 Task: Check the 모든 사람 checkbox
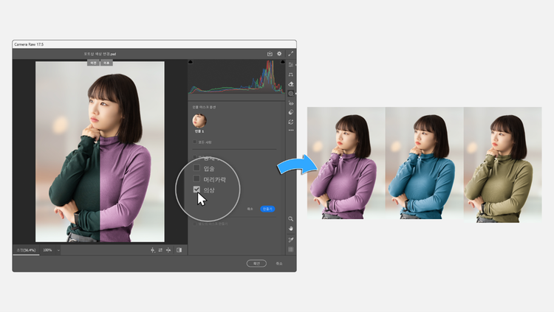(x=195, y=142)
